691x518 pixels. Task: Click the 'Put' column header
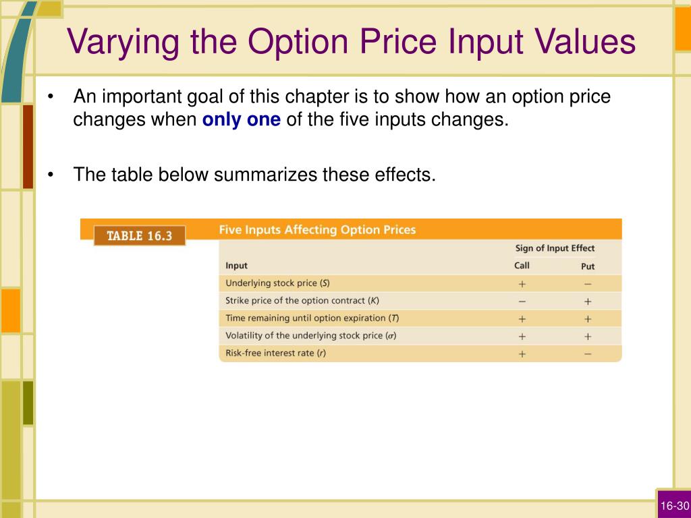(588, 266)
